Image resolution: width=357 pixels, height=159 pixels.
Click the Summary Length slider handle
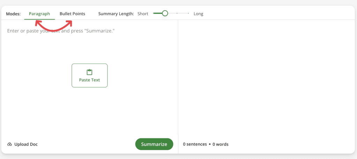tap(165, 13)
